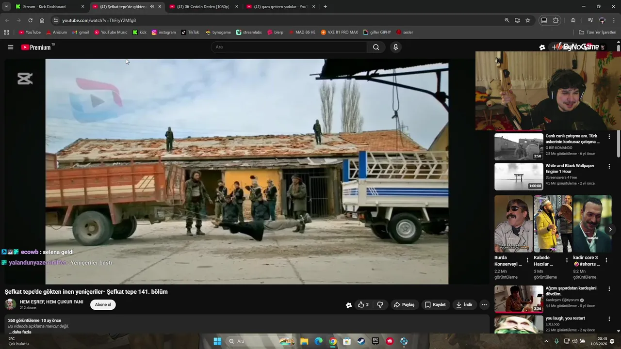Open a new browser tab
Screen dimensions: 621x349
click(x=325, y=7)
